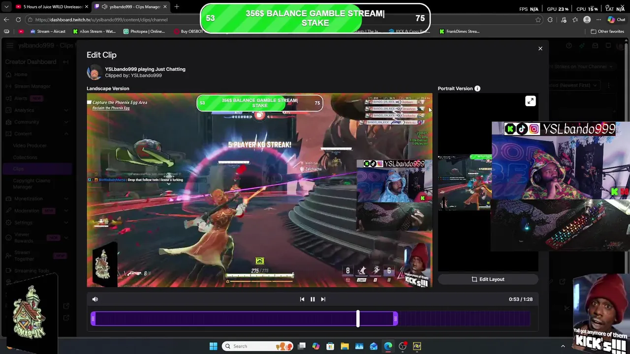This screenshot has width=630, height=354.
Task: Open n3on Stream bookmark
Action: [94, 31]
